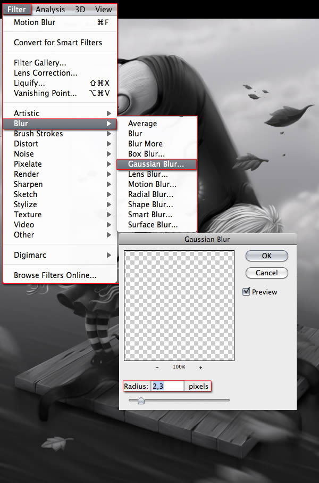Select Radial Blur filter
The height and width of the screenshot is (483, 319).
(x=157, y=194)
